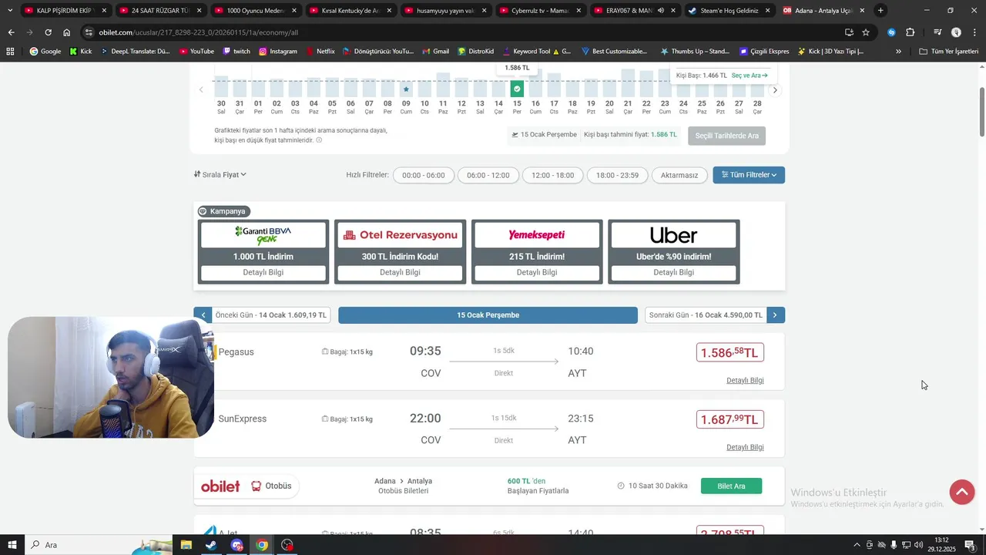This screenshot has width=986, height=555.
Task: Open Detaylı Bilgi under Yemeksepeti campaign
Action: pos(537,273)
